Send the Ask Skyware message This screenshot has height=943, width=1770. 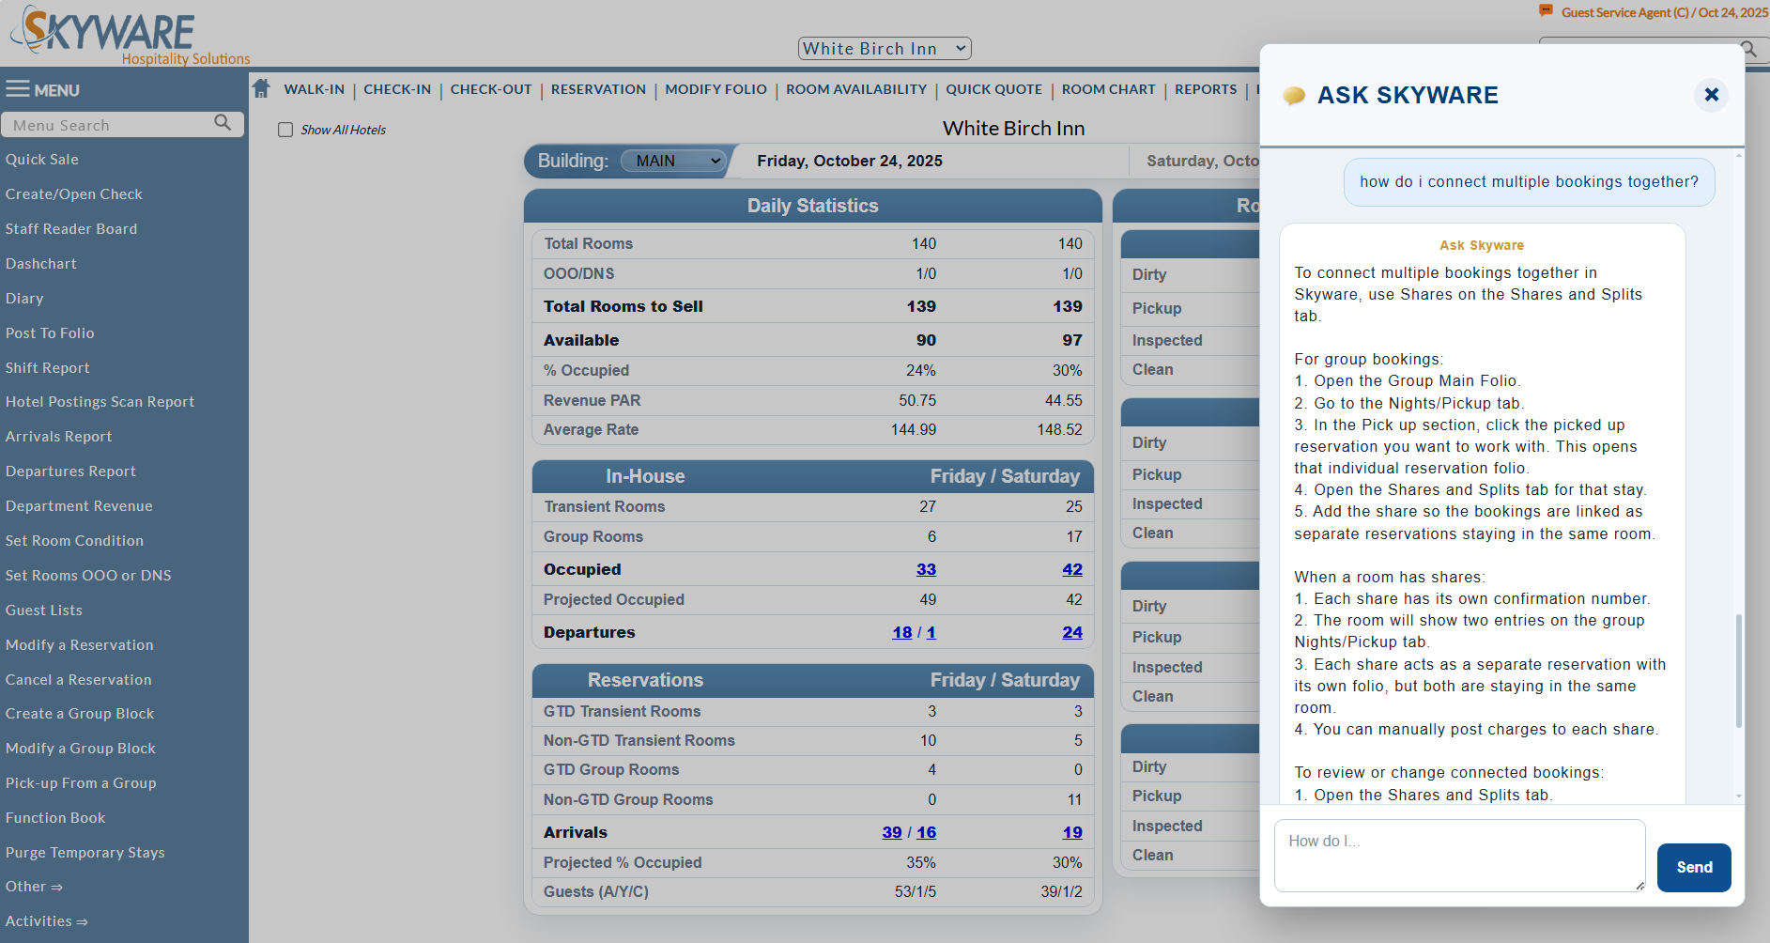(1694, 867)
